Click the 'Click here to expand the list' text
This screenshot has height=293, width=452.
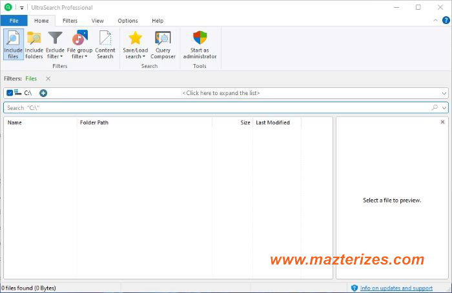click(221, 93)
